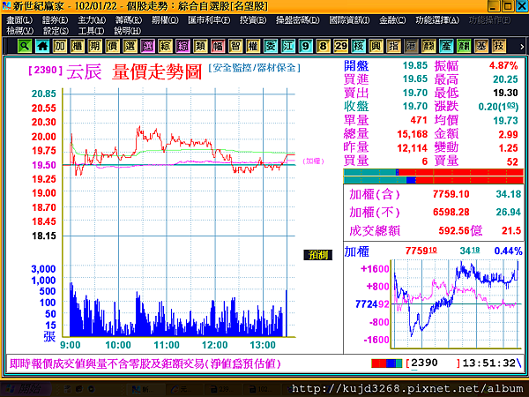Select the 技 toolbar icon
Viewport: 529px width, 397px height.
pyautogui.click(x=499, y=46)
